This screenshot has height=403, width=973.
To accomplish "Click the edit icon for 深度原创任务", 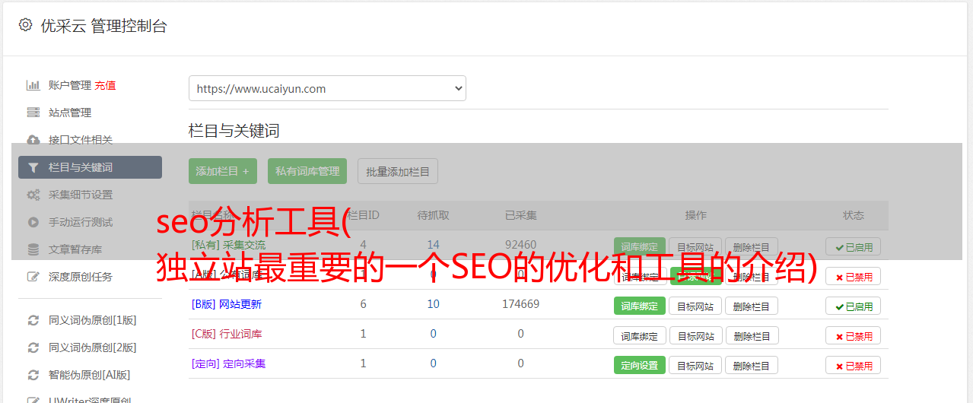I will pyautogui.click(x=33, y=277).
